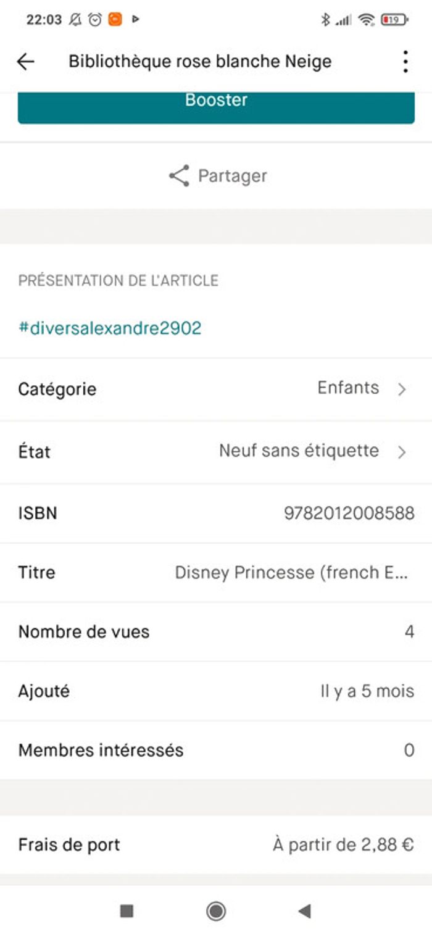432x937 pixels.
Task: Tap the orange app notification icon
Action: tap(115, 20)
